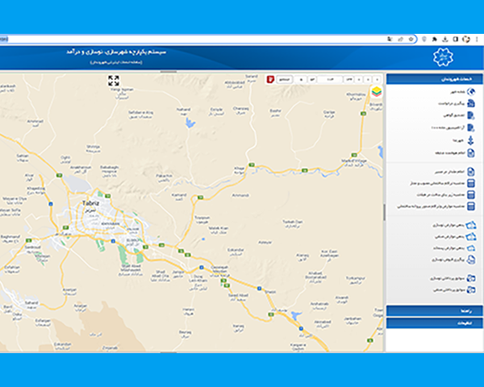Toggle the browser side panel icon

coord(455,40)
